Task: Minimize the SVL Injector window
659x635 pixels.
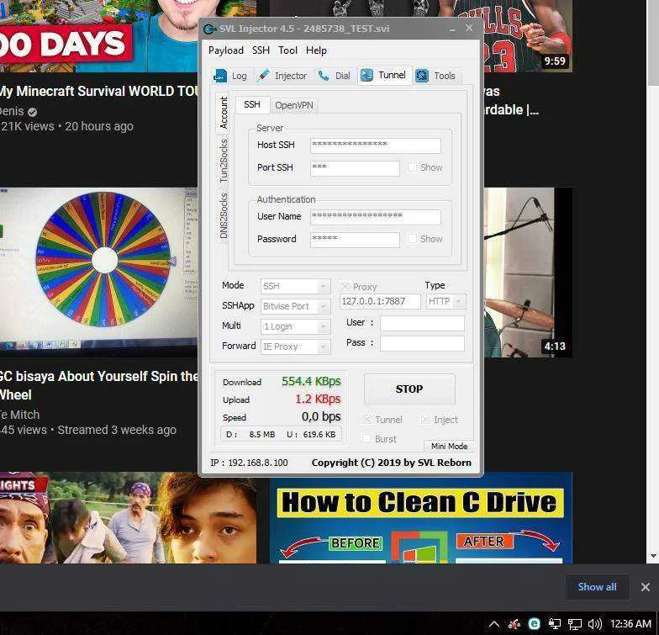Action: click(452, 29)
